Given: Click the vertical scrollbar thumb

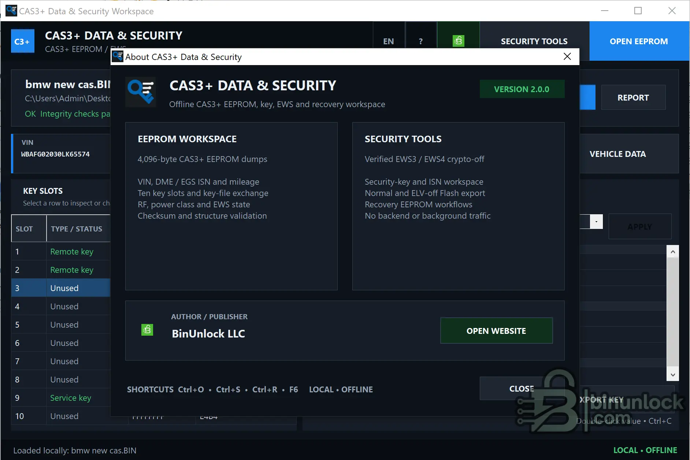Looking at the screenshot, I should click(672, 312).
